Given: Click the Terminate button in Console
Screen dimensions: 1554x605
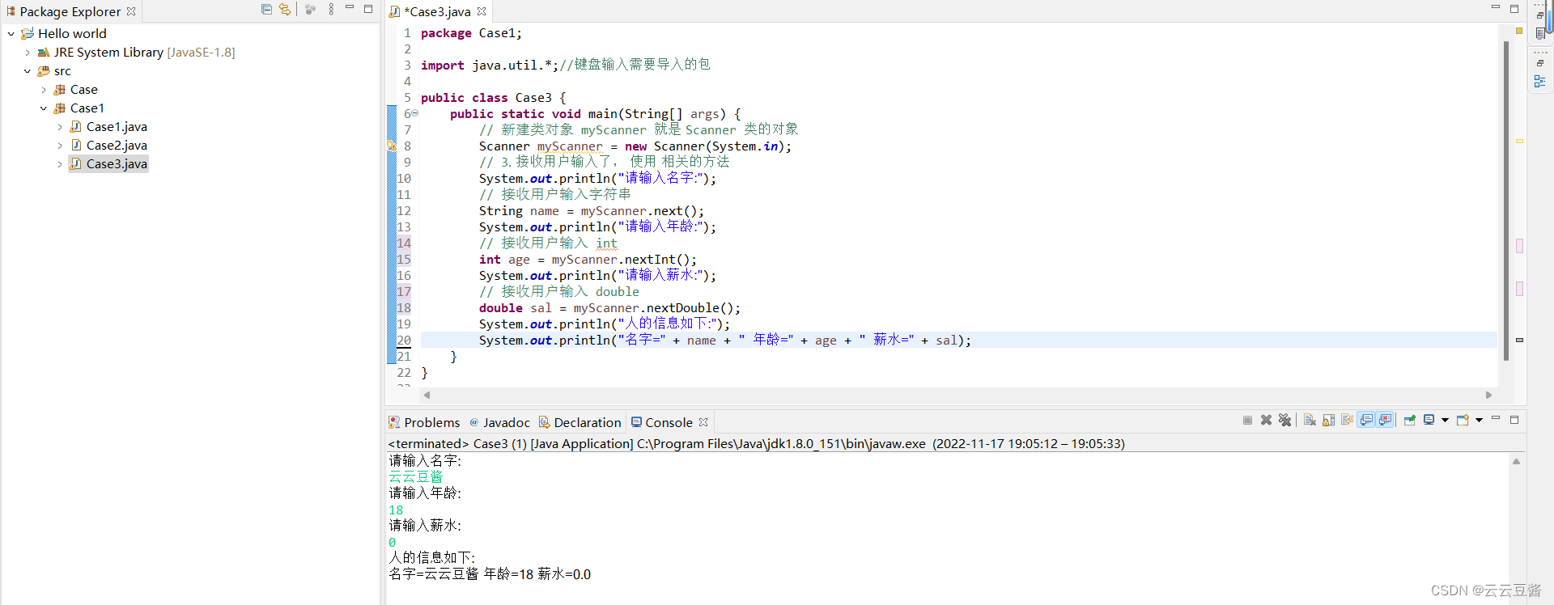Looking at the screenshot, I should (x=1247, y=421).
